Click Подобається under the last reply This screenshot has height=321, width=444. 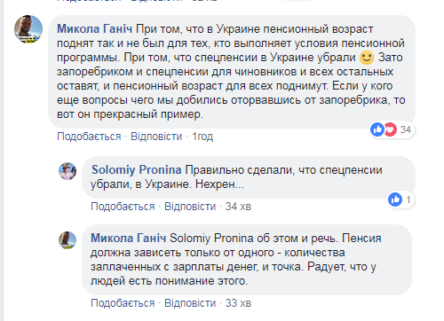pos(123,303)
